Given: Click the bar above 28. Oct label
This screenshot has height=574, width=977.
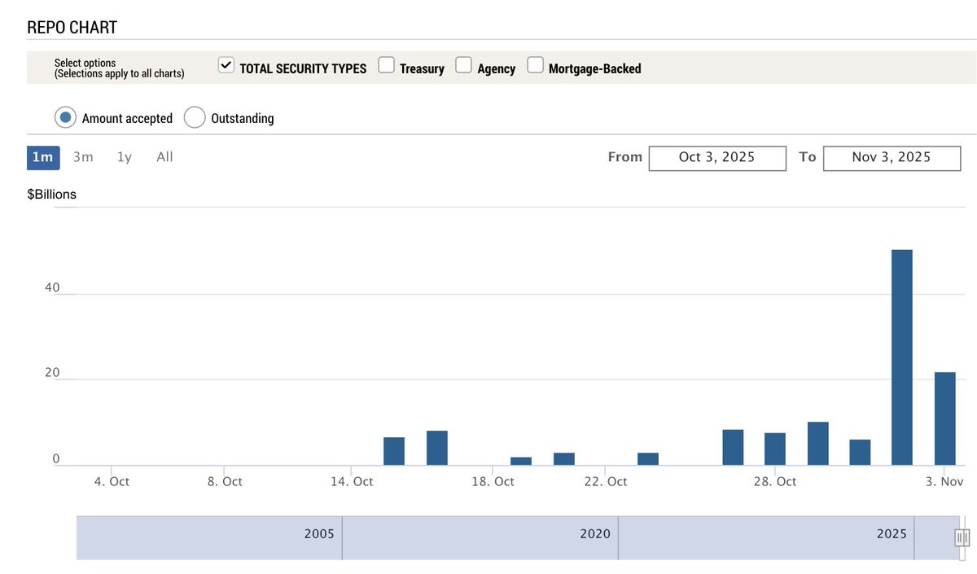Looking at the screenshot, I should coord(775,449).
